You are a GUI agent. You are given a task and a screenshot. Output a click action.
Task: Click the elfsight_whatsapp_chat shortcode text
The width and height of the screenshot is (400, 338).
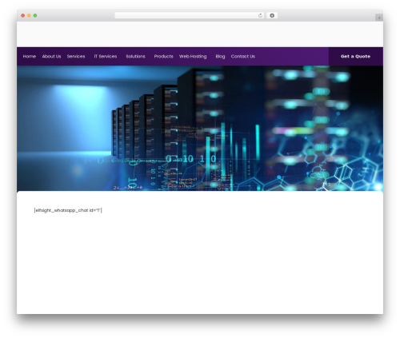68,210
